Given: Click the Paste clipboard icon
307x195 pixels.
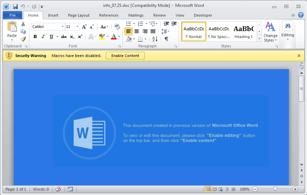Looking at the screenshot, I should pos(12,27).
